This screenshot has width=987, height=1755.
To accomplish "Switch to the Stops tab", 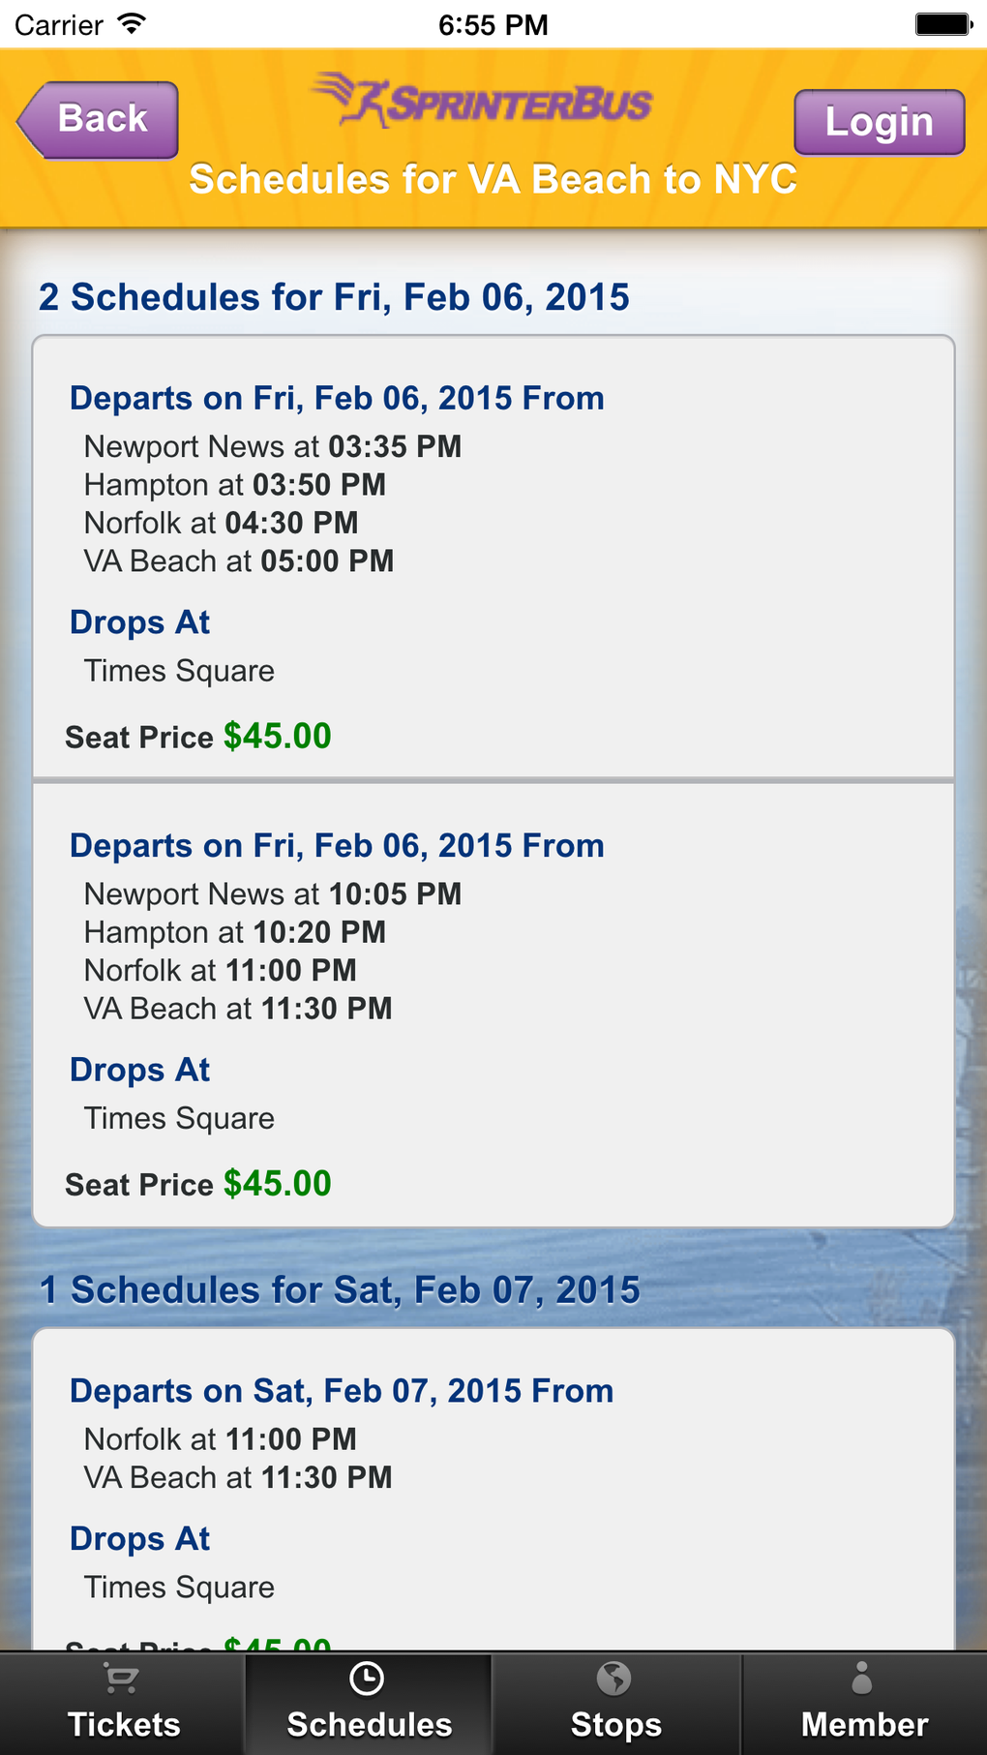I will click(x=615, y=1704).
